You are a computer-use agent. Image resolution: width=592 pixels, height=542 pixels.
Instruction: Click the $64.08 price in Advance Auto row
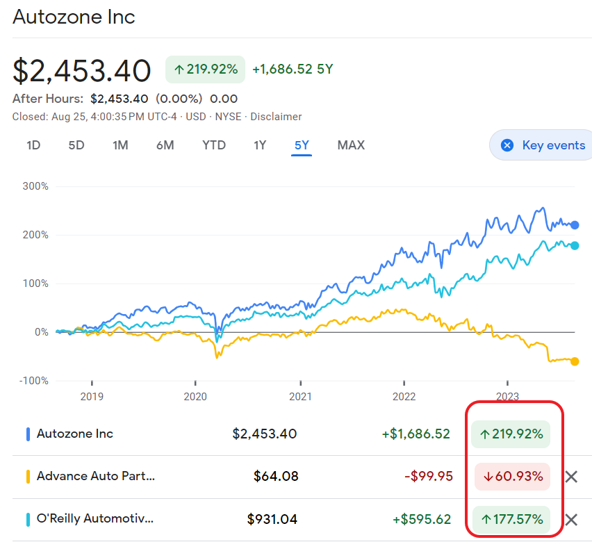point(276,476)
